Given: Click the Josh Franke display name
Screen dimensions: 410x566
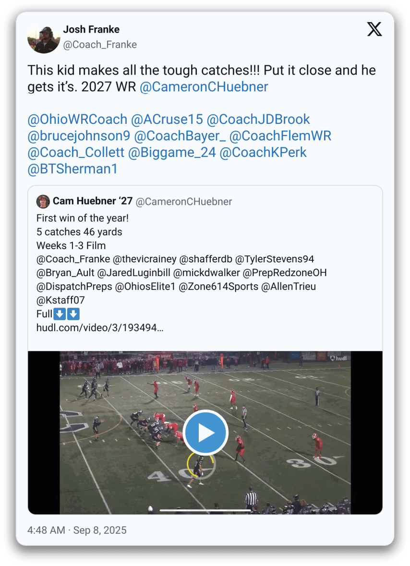Looking at the screenshot, I should point(91,30).
